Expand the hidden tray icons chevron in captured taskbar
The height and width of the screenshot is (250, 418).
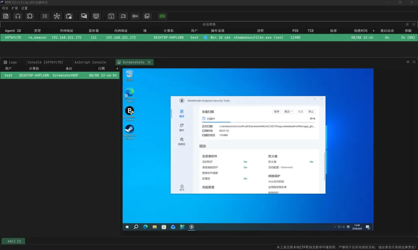[335, 227]
